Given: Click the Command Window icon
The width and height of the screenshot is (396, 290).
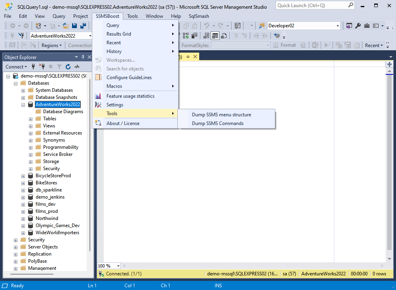Looking at the screenshot, I should 376,26.
